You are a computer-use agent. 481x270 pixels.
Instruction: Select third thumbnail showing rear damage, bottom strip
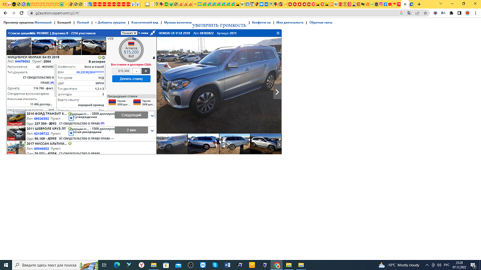[x=234, y=144]
